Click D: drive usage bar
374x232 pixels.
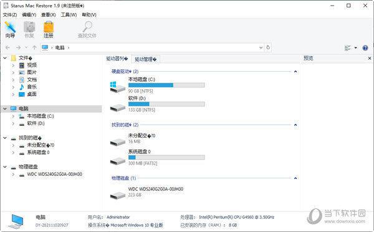click(166, 104)
